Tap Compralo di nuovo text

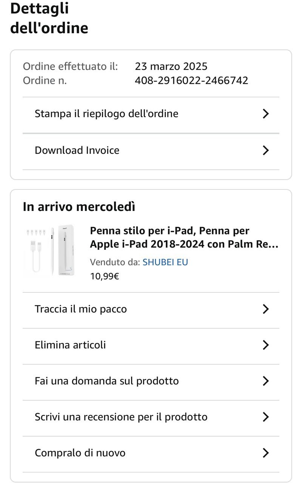(80, 453)
